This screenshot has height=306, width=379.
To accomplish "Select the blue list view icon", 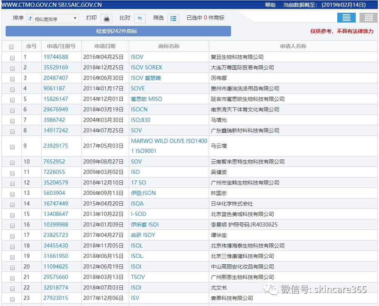I will [x=346, y=17].
